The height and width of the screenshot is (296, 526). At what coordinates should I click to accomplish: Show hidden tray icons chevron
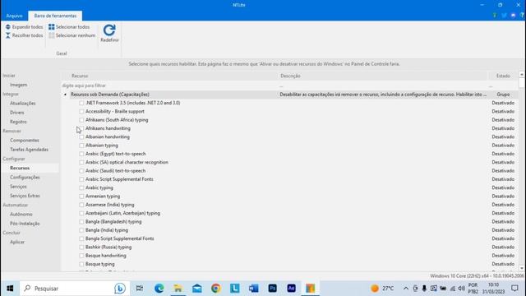click(406, 289)
